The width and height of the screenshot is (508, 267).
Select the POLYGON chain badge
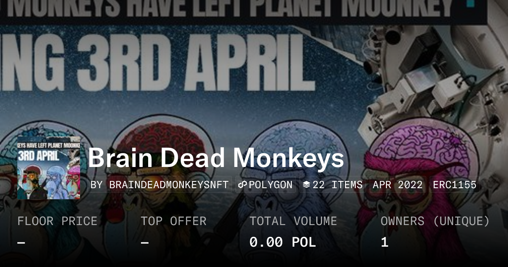point(265,185)
